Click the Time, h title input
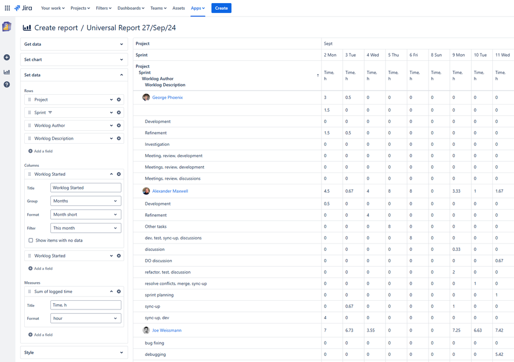 [x=86, y=305]
